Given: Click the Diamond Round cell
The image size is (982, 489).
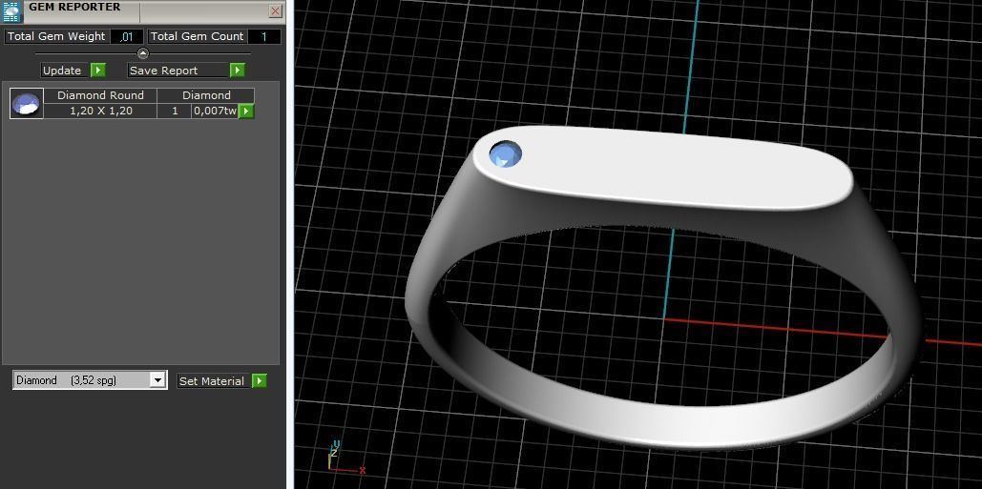Looking at the screenshot, I should pyautogui.click(x=100, y=95).
